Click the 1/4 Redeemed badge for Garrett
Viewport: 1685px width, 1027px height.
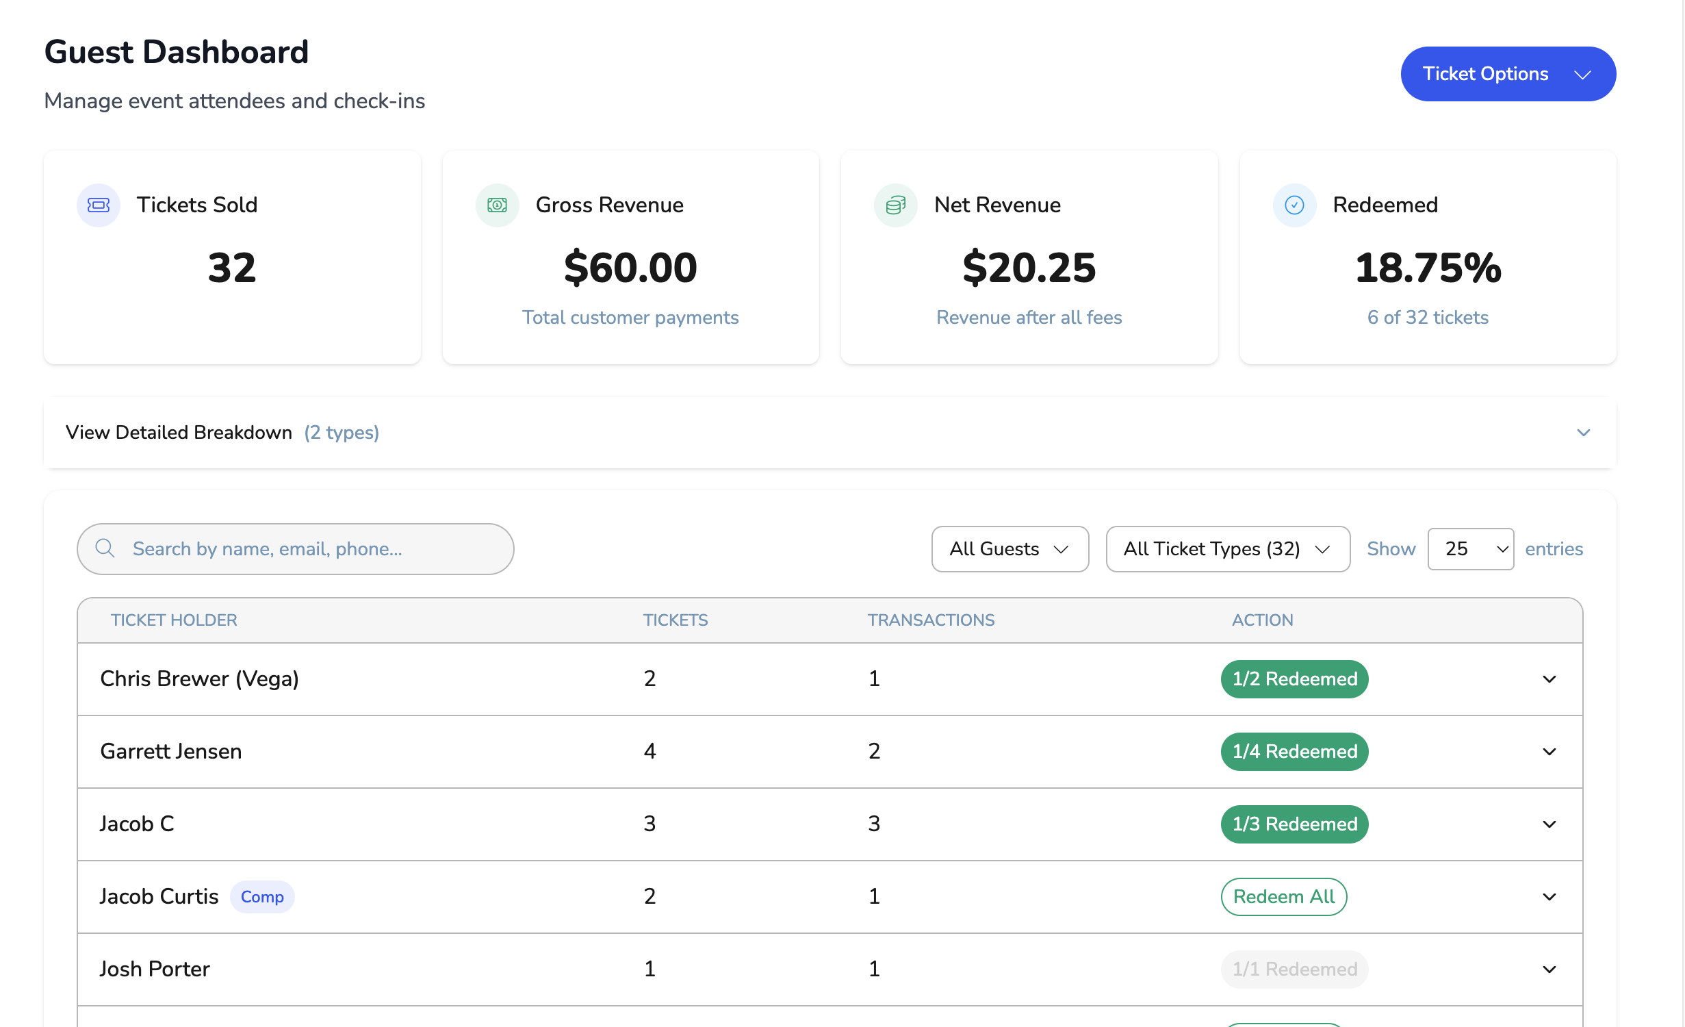tap(1294, 752)
